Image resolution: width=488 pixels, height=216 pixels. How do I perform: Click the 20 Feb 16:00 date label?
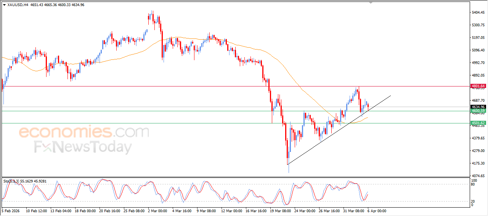pyautogui.click(x=109, y=210)
